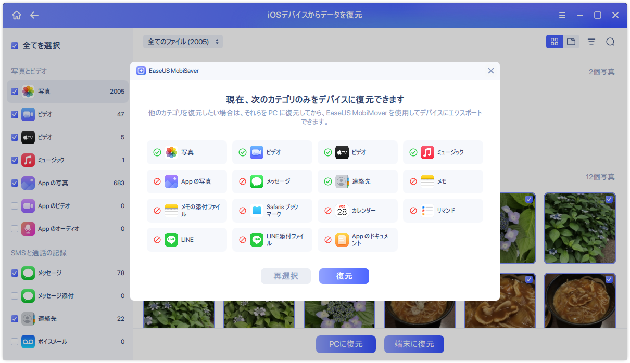Switch to grid thumbnail view

pyautogui.click(x=555, y=42)
